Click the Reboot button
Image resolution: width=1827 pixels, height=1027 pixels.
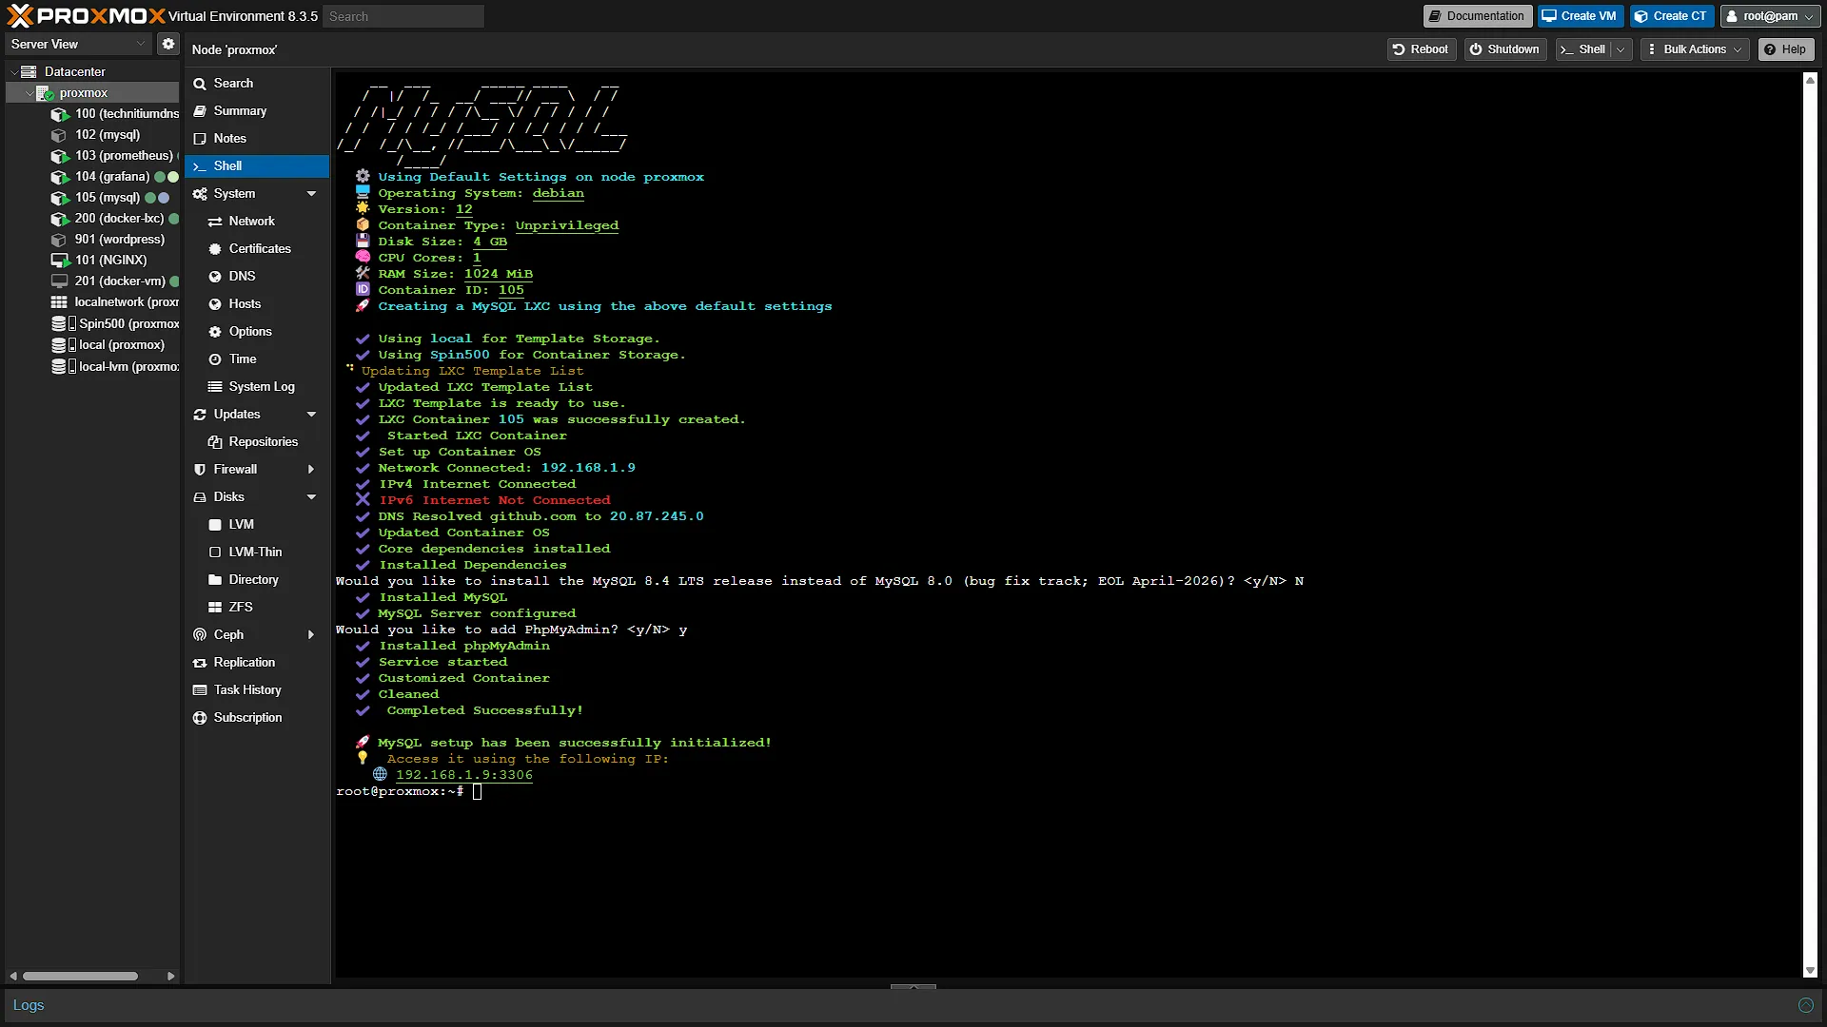tap(1421, 49)
